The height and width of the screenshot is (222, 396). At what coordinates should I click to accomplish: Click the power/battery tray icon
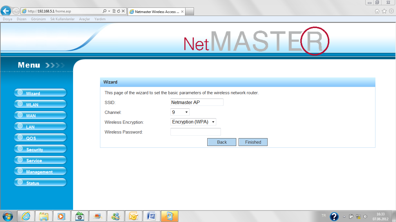(x=351, y=216)
